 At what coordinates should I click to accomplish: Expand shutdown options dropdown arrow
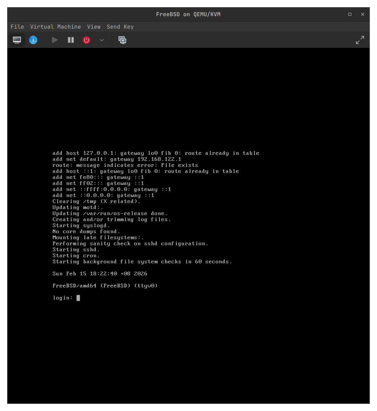[102, 40]
